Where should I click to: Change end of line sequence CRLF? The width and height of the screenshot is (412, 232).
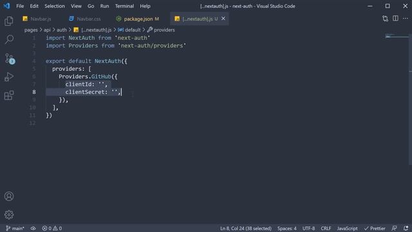(326, 228)
